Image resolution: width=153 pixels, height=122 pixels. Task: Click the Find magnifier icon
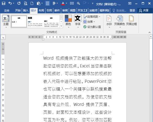pos(78,3)
